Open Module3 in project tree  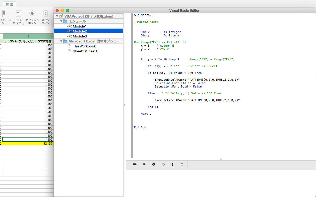79,36
